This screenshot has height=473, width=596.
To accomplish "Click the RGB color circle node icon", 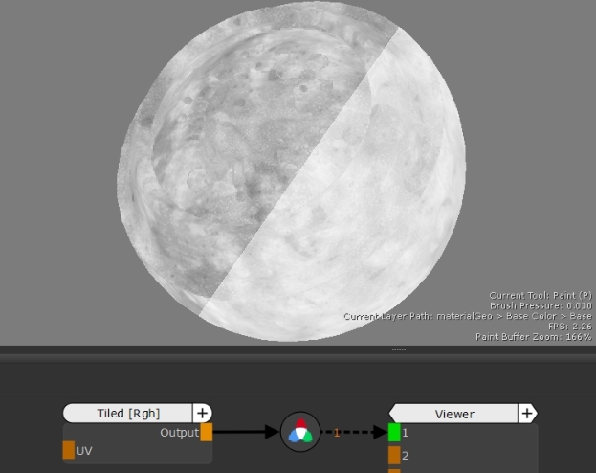I will coord(300,433).
